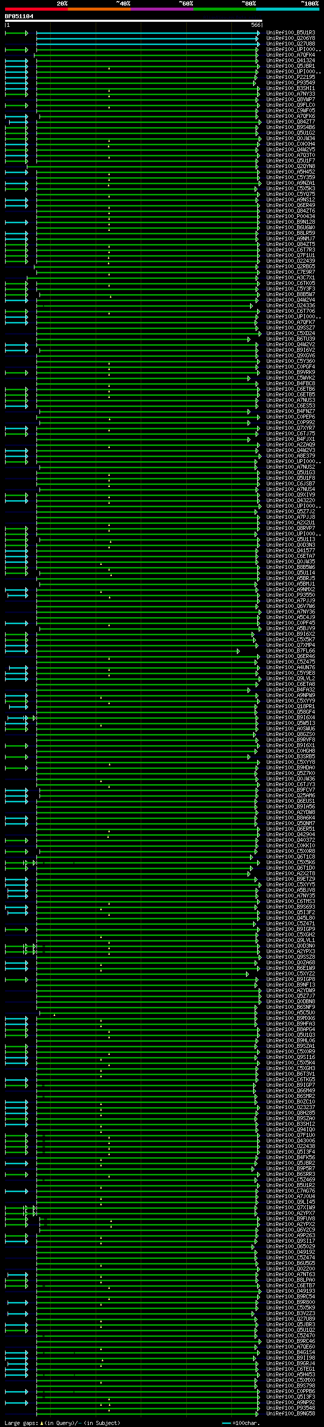Select hit UniRef100_A7QFK4
The width and height of the screenshot is (324, 1427).
pyautogui.click(x=291, y=55)
